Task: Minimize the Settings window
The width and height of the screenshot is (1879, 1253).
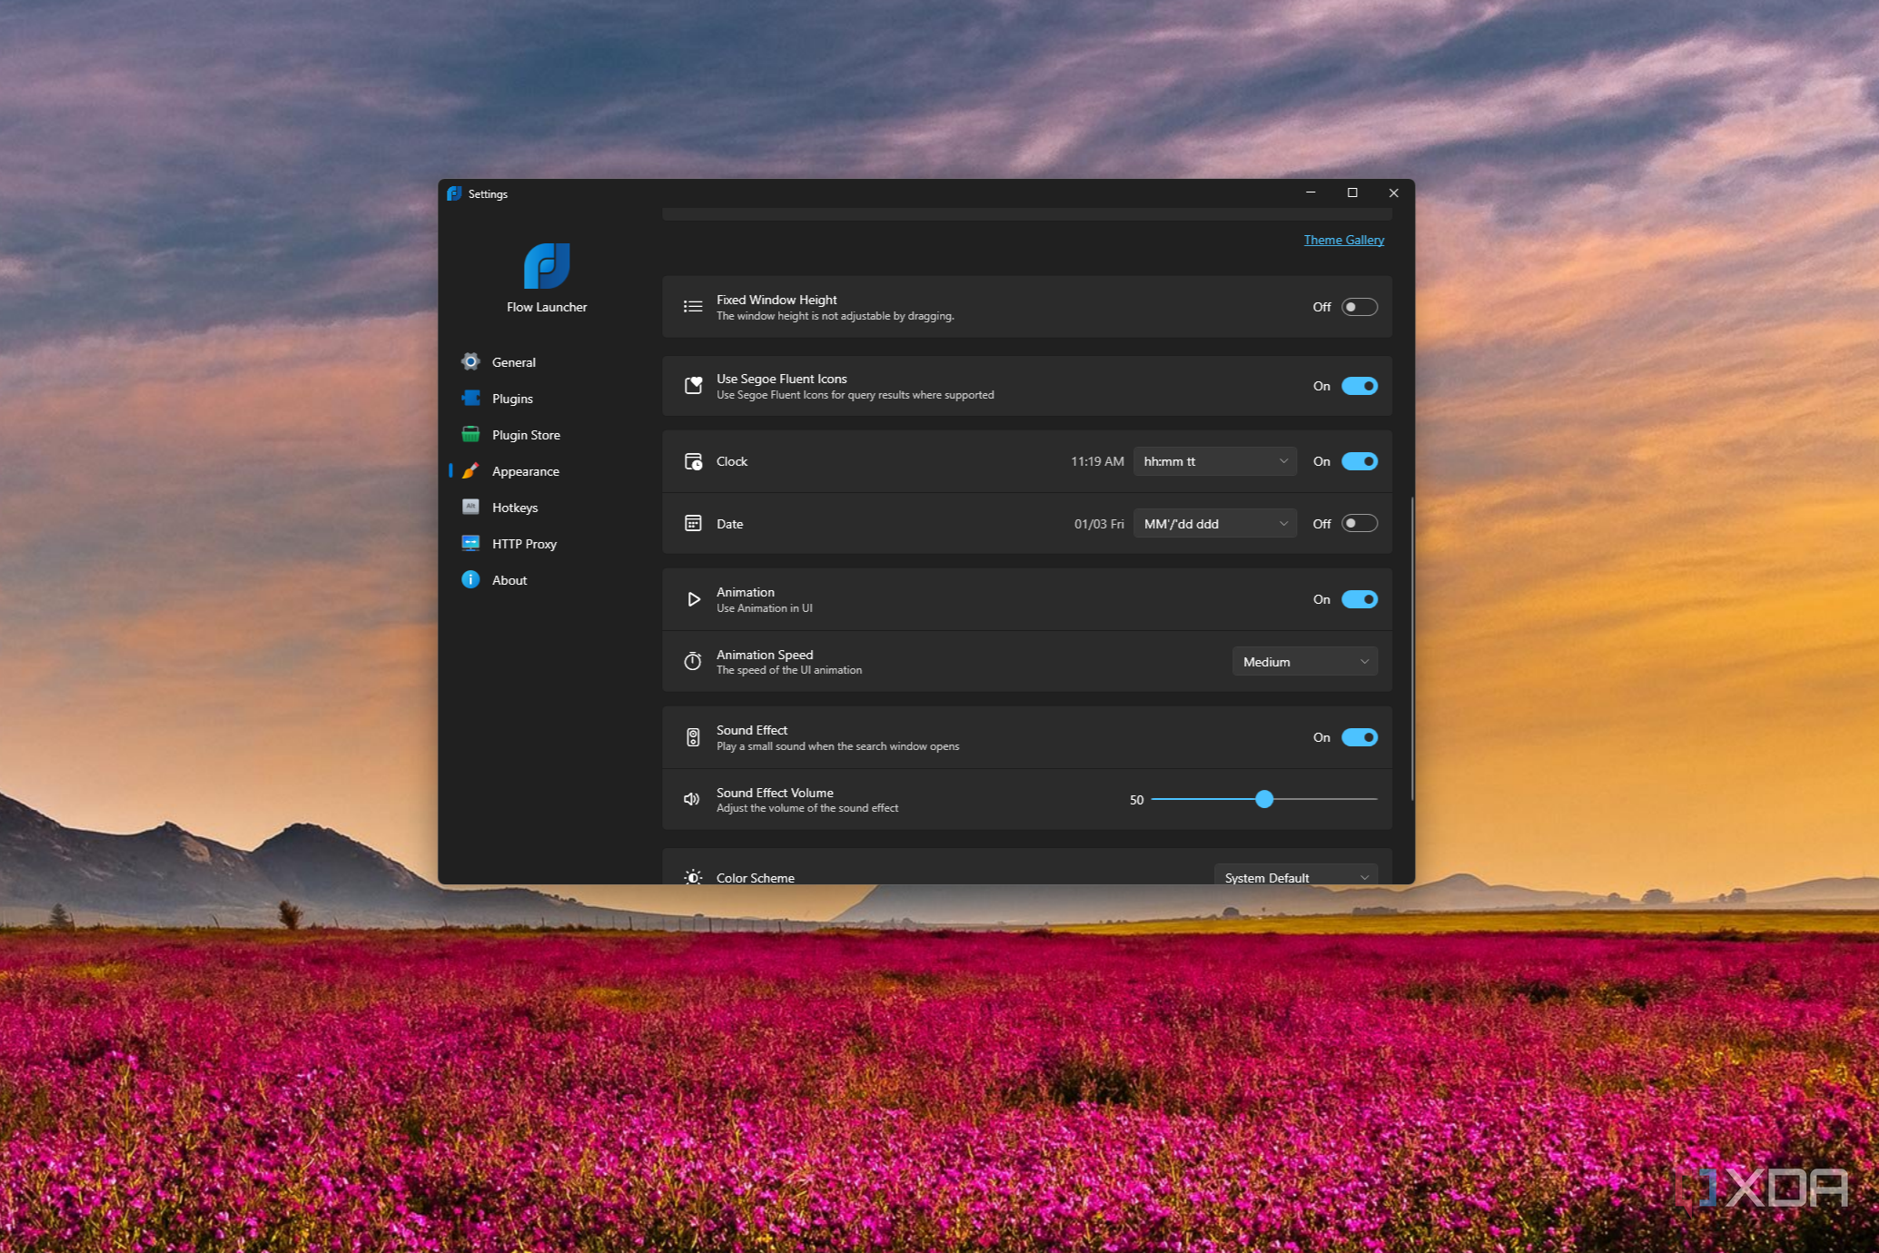Action: (x=1310, y=192)
